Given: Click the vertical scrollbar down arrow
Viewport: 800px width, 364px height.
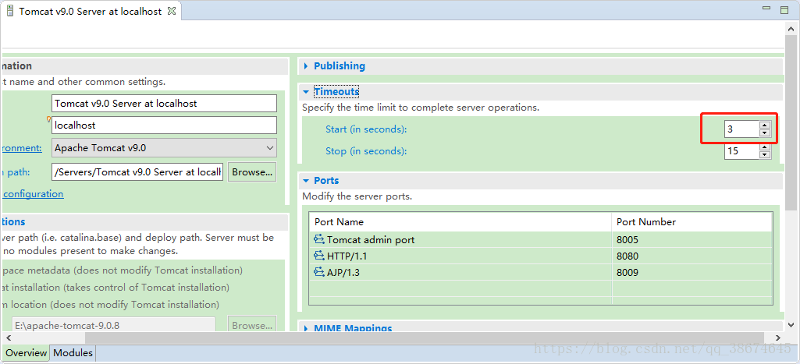Looking at the screenshot, I should [x=791, y=325].
